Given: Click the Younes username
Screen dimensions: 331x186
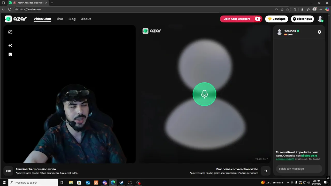Looking at the screenshot, I should pos(290,31).
